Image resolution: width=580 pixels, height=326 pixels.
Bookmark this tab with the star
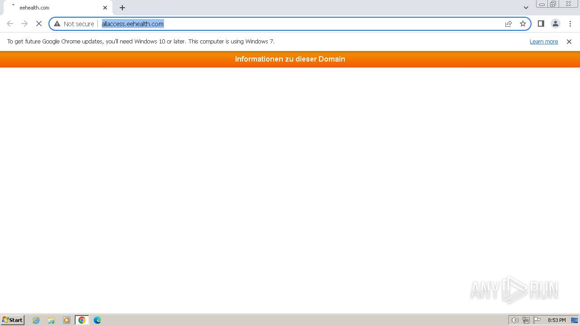pyautogui.click(x=523, y=24)
